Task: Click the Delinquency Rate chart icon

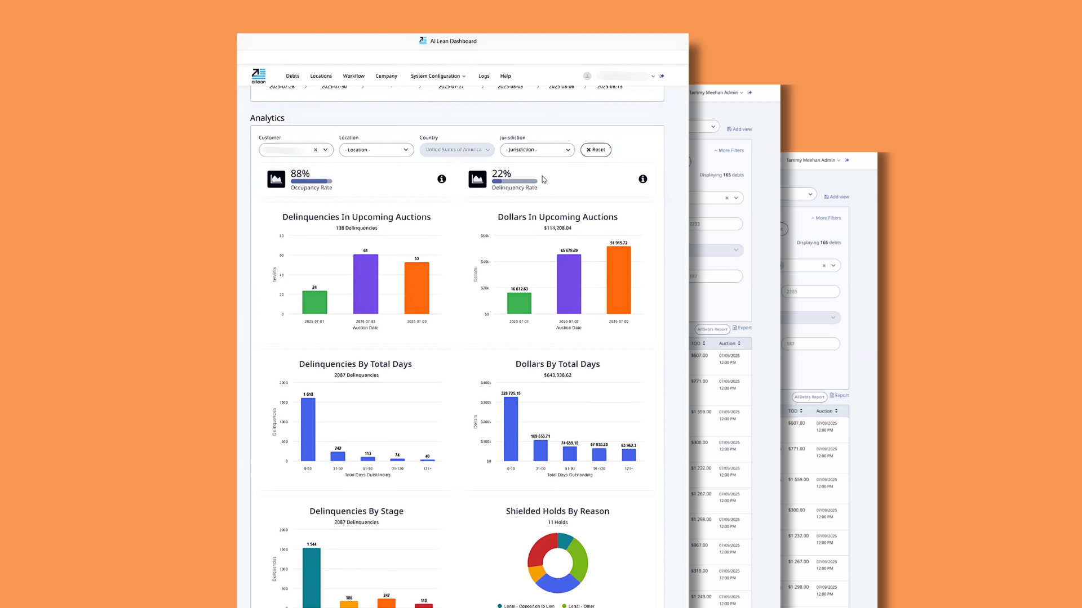Action: (477, 179)
